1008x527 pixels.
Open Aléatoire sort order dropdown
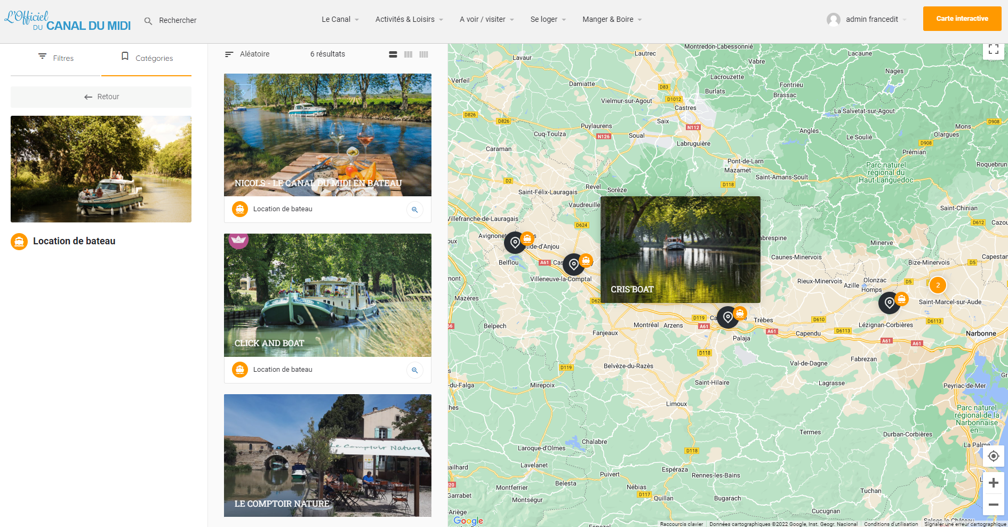point(247,54)
